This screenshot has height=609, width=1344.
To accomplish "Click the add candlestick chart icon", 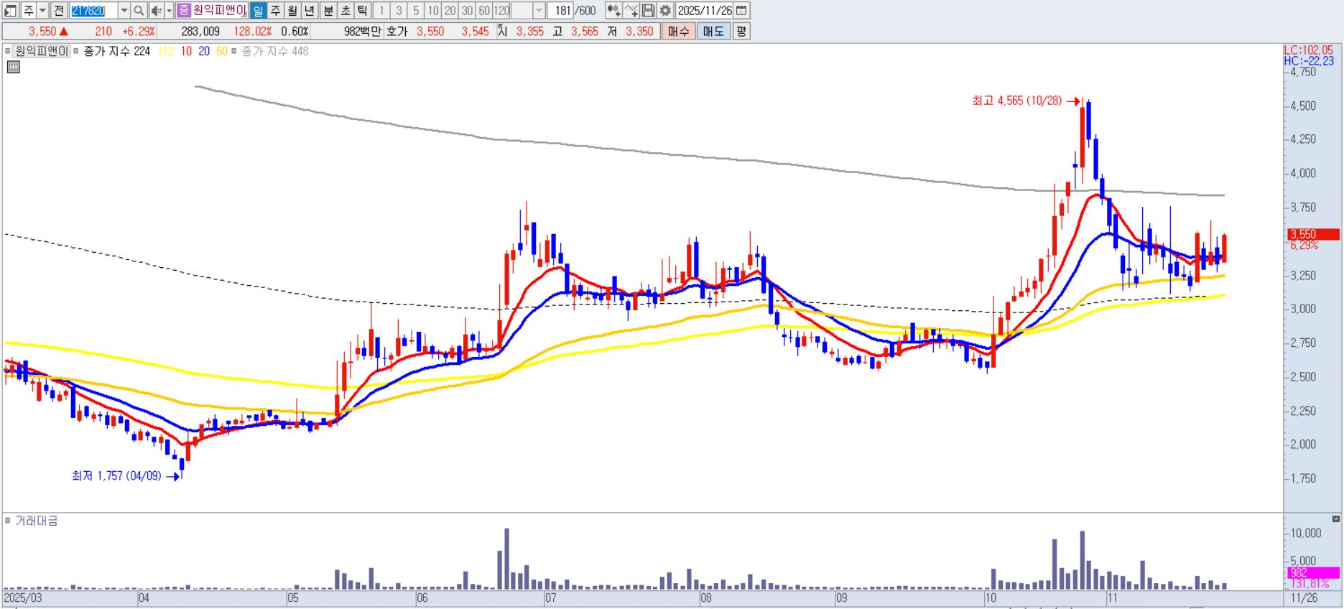I will pyautogui.click(x=613, y=11).
